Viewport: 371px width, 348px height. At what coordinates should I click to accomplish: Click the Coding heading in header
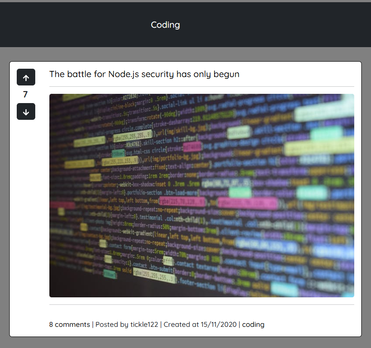point(165,25)
